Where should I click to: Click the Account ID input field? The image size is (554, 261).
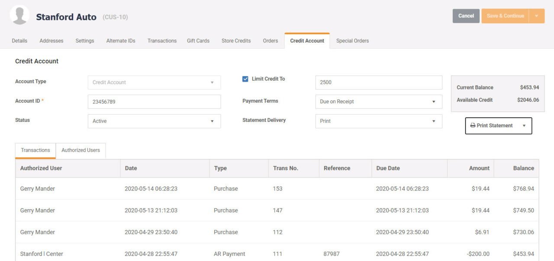(x=154, y=102)
